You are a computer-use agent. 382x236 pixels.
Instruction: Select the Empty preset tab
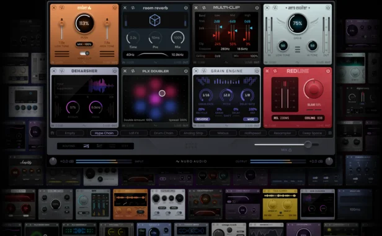pyautogui.click(x=70, y=133)
